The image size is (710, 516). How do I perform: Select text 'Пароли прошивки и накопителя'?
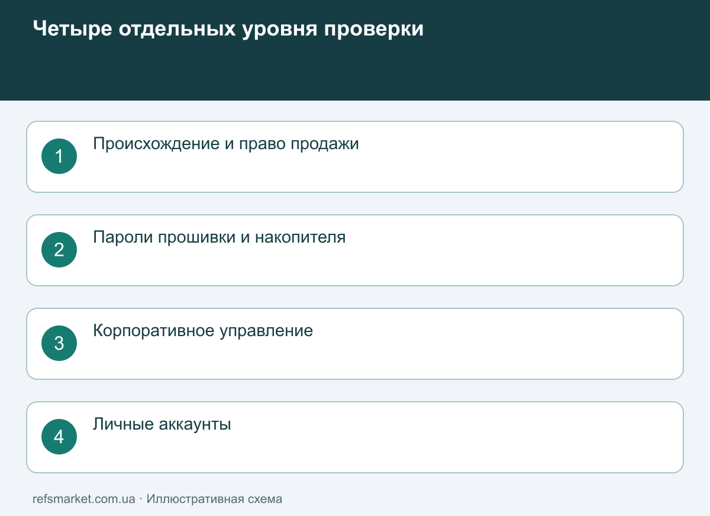pos(220,237)
